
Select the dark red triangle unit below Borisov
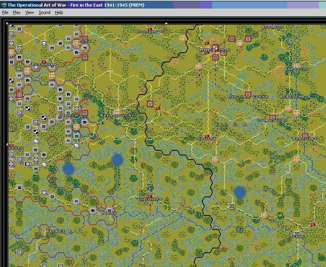248,38
